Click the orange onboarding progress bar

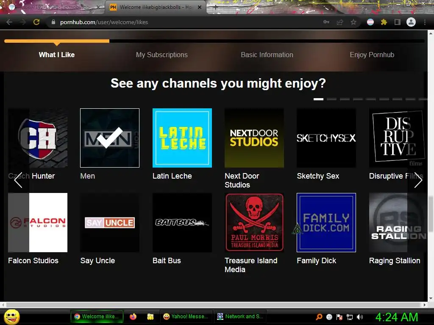57,41
